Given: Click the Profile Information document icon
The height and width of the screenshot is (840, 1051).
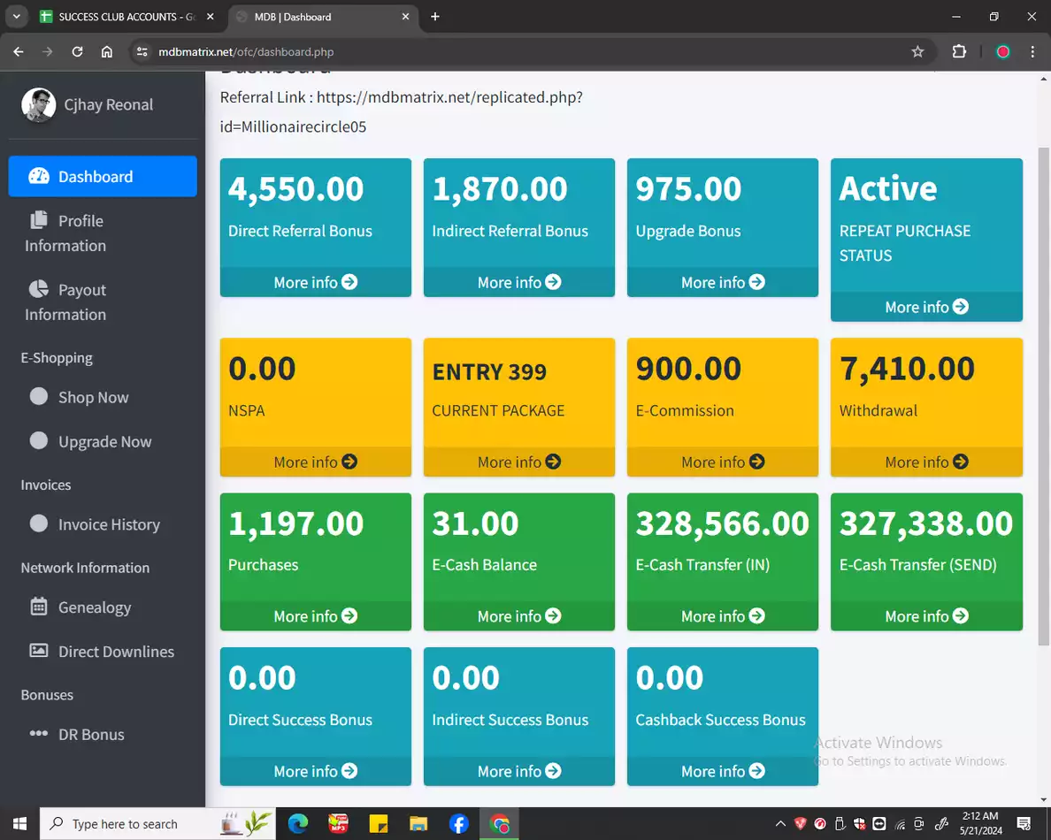Looking at the screenshot, I should pyautogui.click(x=39, y=220).
